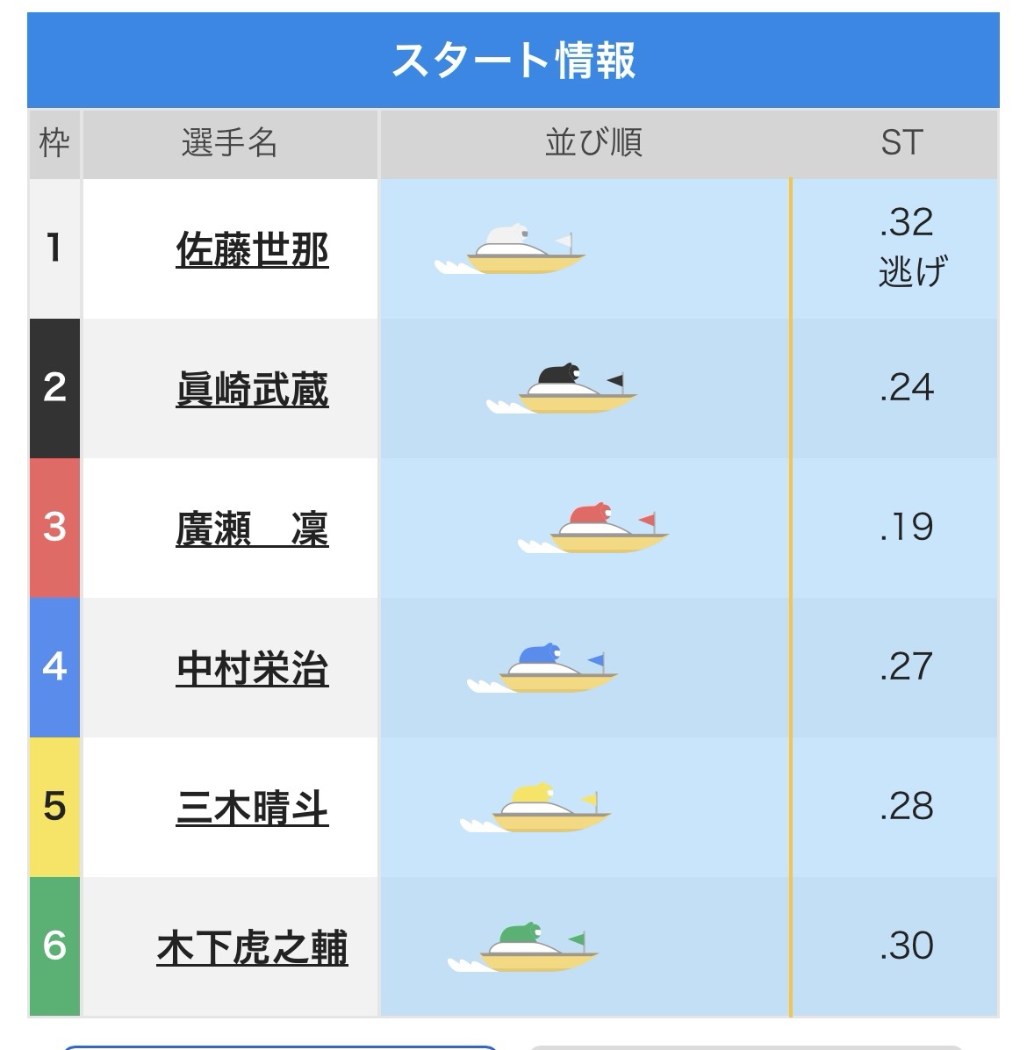Click the ST column header
This screenshot has width=1027, height=1050.
coord(901,143)
